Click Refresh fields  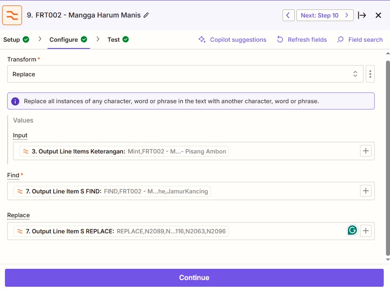pos(302,39)
